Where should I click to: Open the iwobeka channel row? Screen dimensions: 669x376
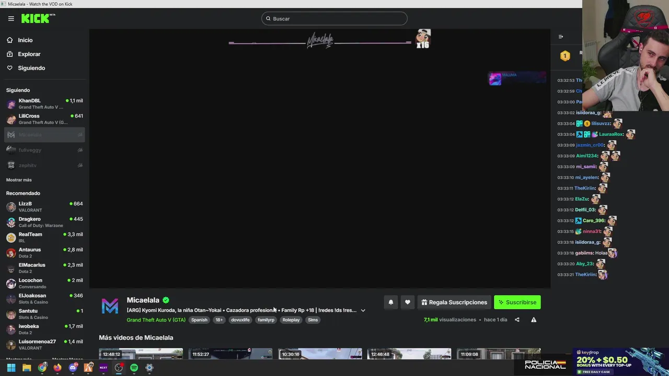coord(44,330)
